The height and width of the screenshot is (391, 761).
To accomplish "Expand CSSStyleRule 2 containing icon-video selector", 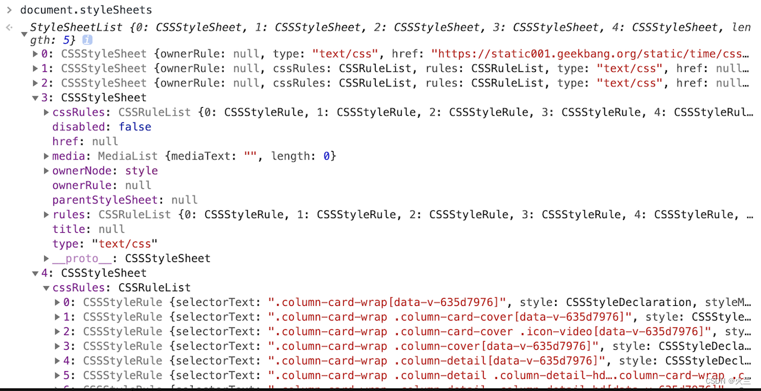I will (57, 331).
